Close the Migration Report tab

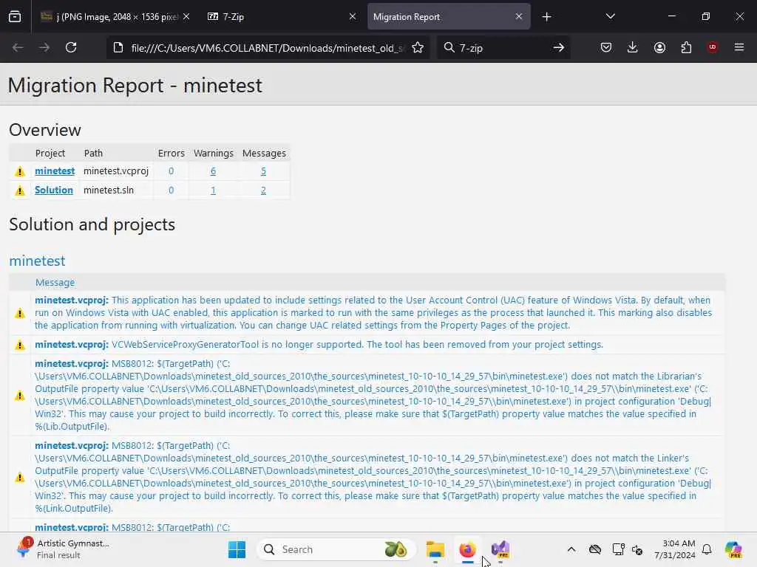518,17
